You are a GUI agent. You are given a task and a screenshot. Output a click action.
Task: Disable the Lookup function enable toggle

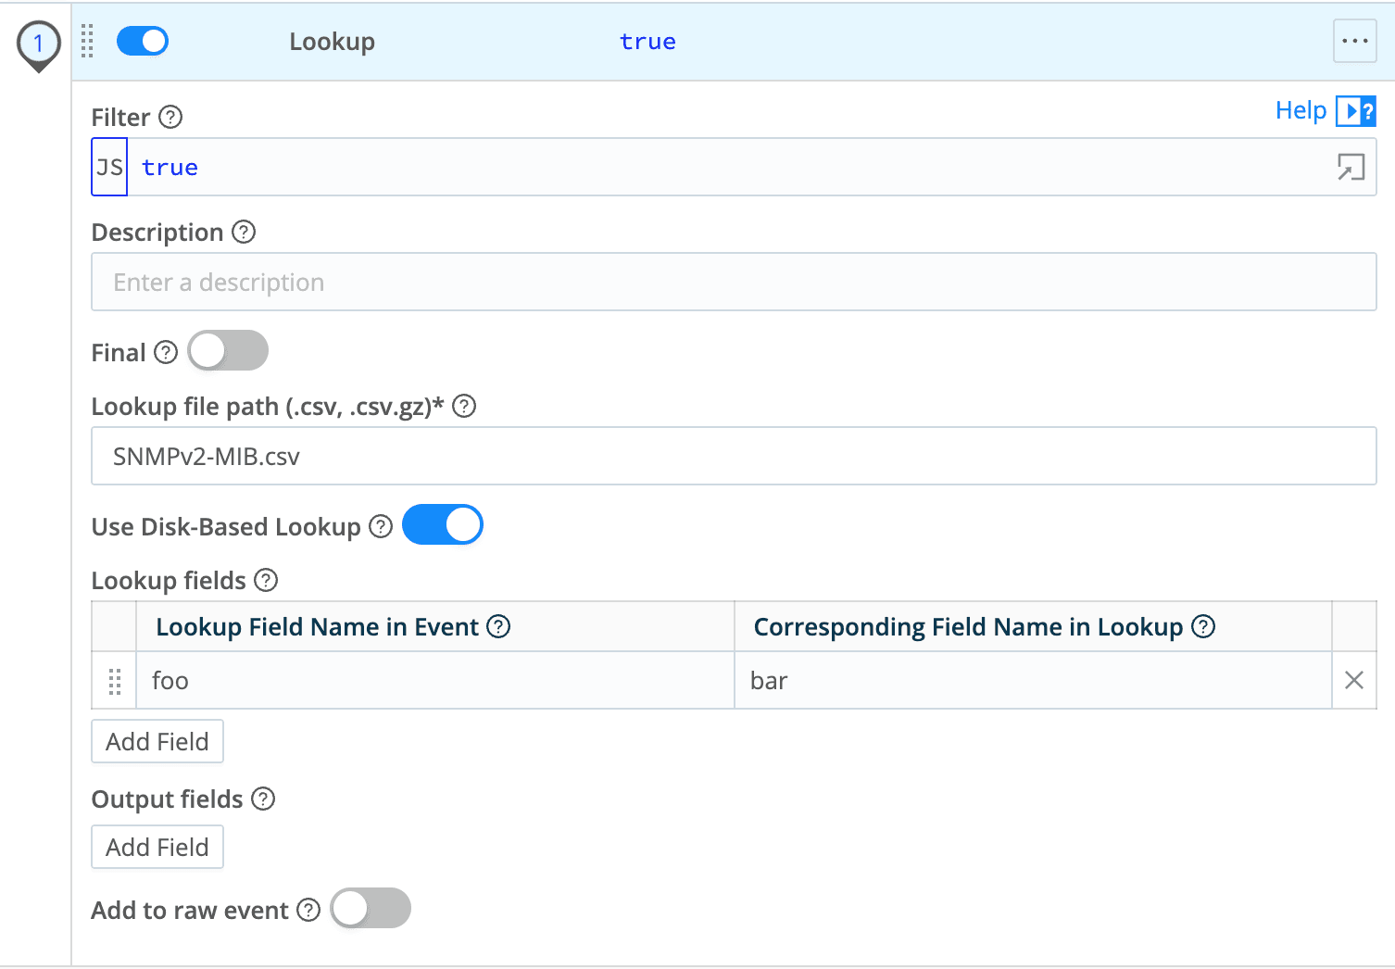(142, 41)
